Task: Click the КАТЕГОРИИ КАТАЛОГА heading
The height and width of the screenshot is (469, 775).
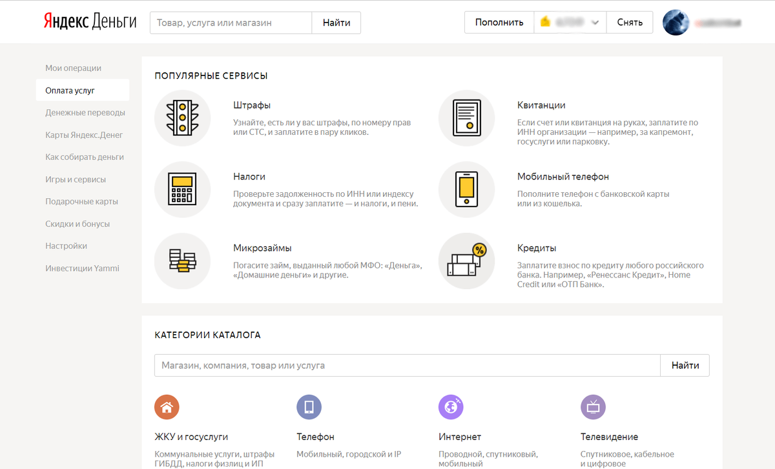Action: point(208,335)
